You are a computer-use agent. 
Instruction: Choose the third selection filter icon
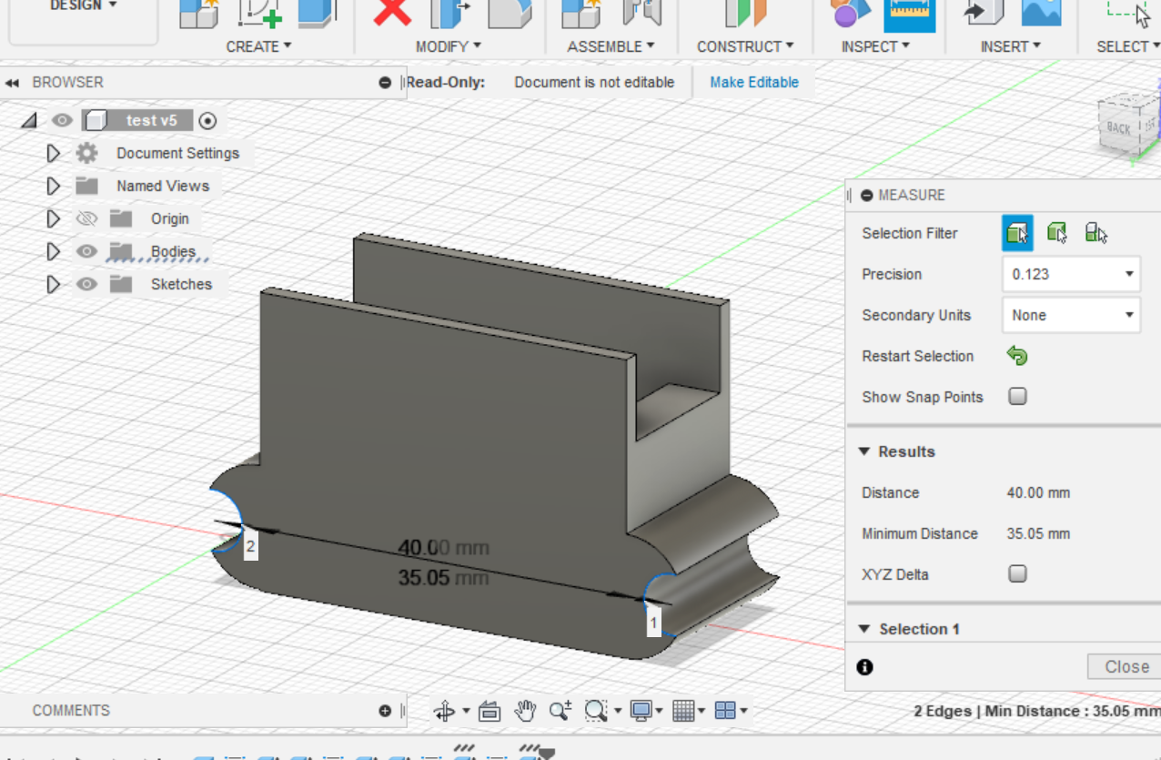[x=1095, y=233]
